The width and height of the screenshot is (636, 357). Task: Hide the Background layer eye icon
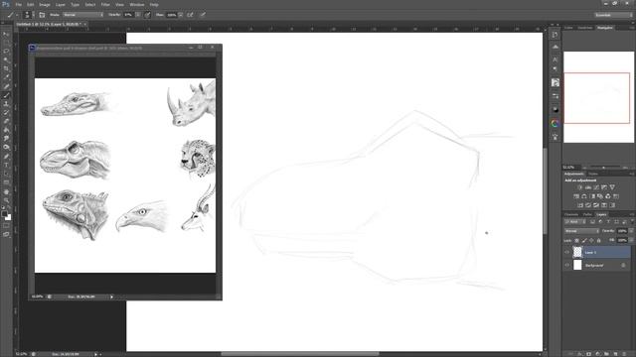pos(567,265)
